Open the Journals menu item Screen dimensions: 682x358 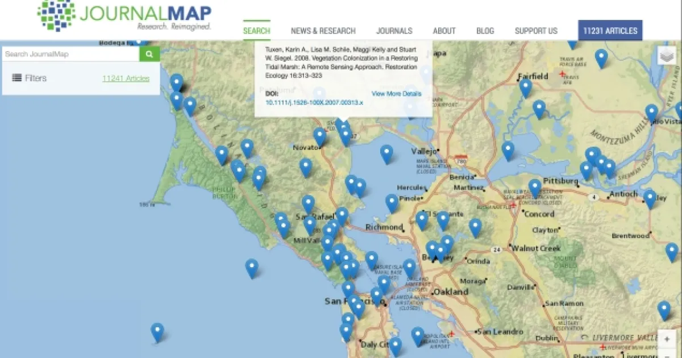tap(394, 31)
